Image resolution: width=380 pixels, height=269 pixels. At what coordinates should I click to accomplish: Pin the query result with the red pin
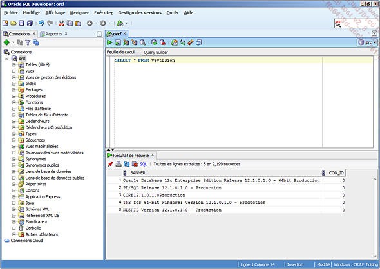tap(111, 164)
